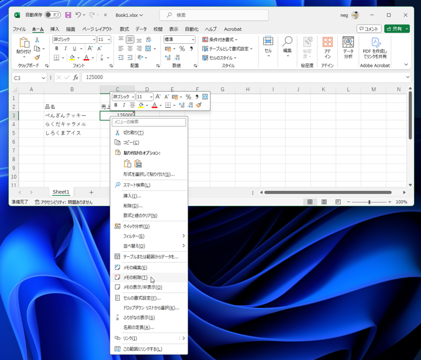The height and width of the screenshot is (360, 421).
Task: Click Bold in the mini toolbar
Action: click(116, 105)
